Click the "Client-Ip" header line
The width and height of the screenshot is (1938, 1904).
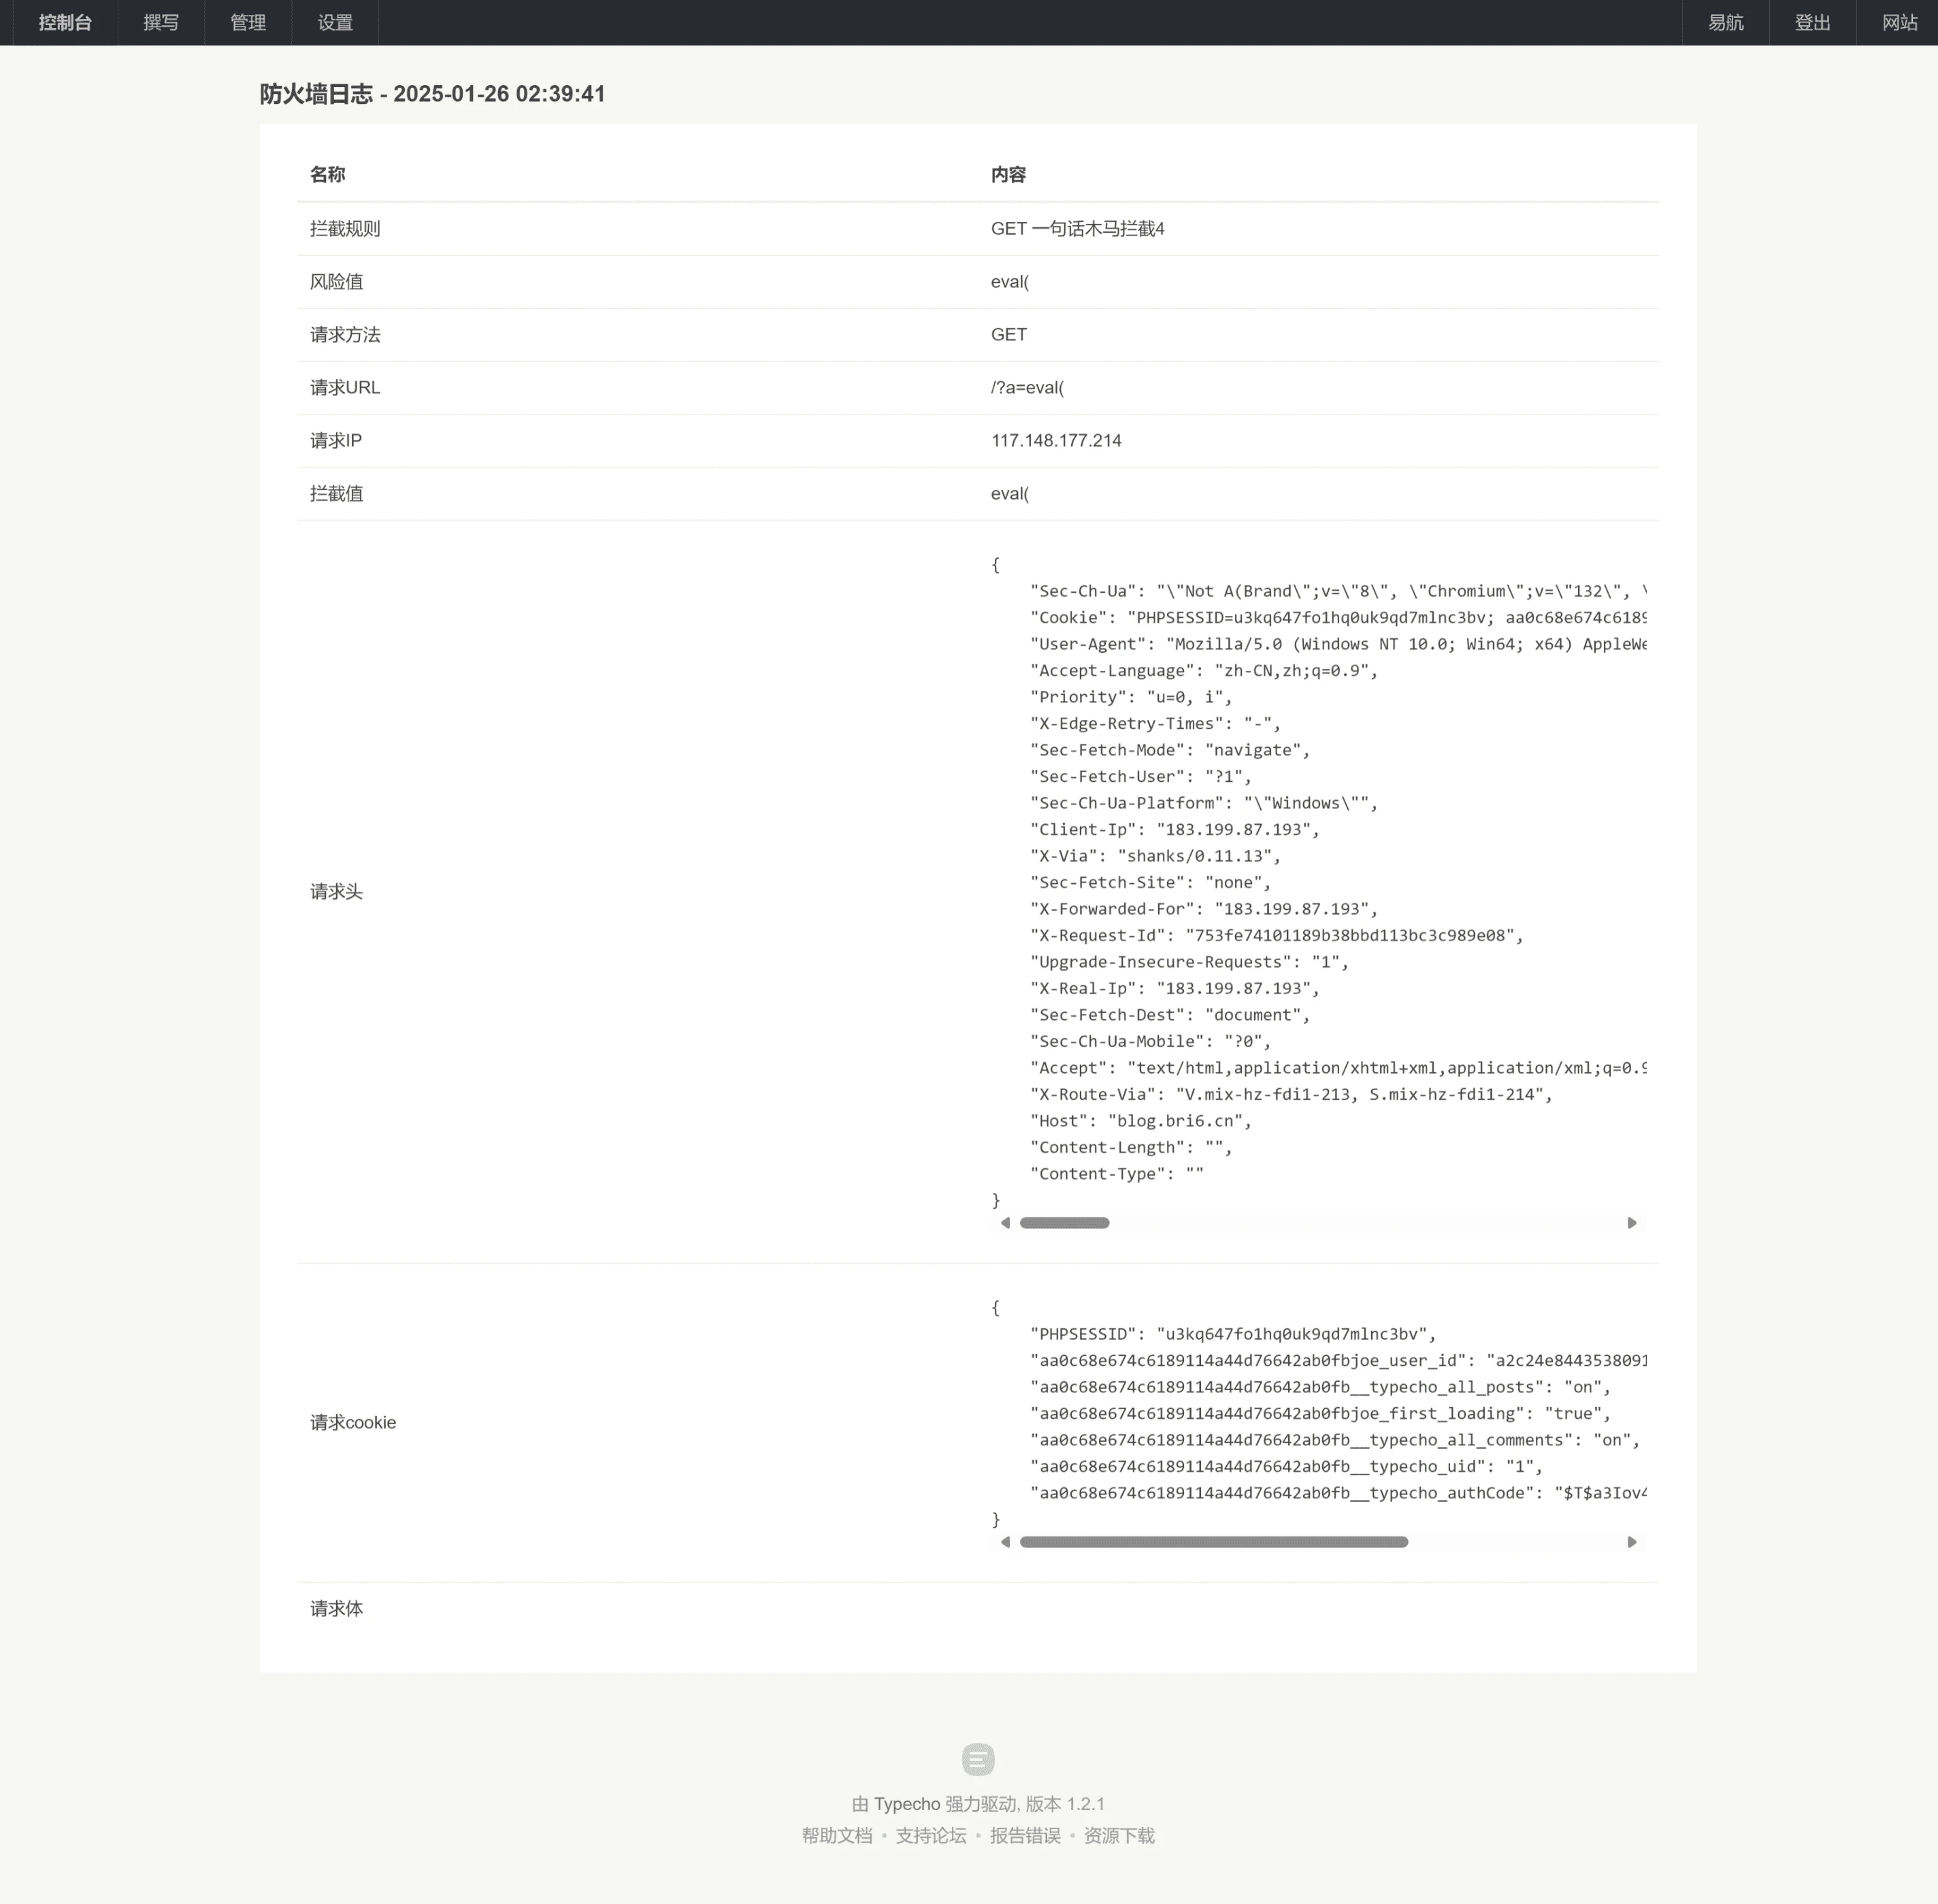point(1175,830)
